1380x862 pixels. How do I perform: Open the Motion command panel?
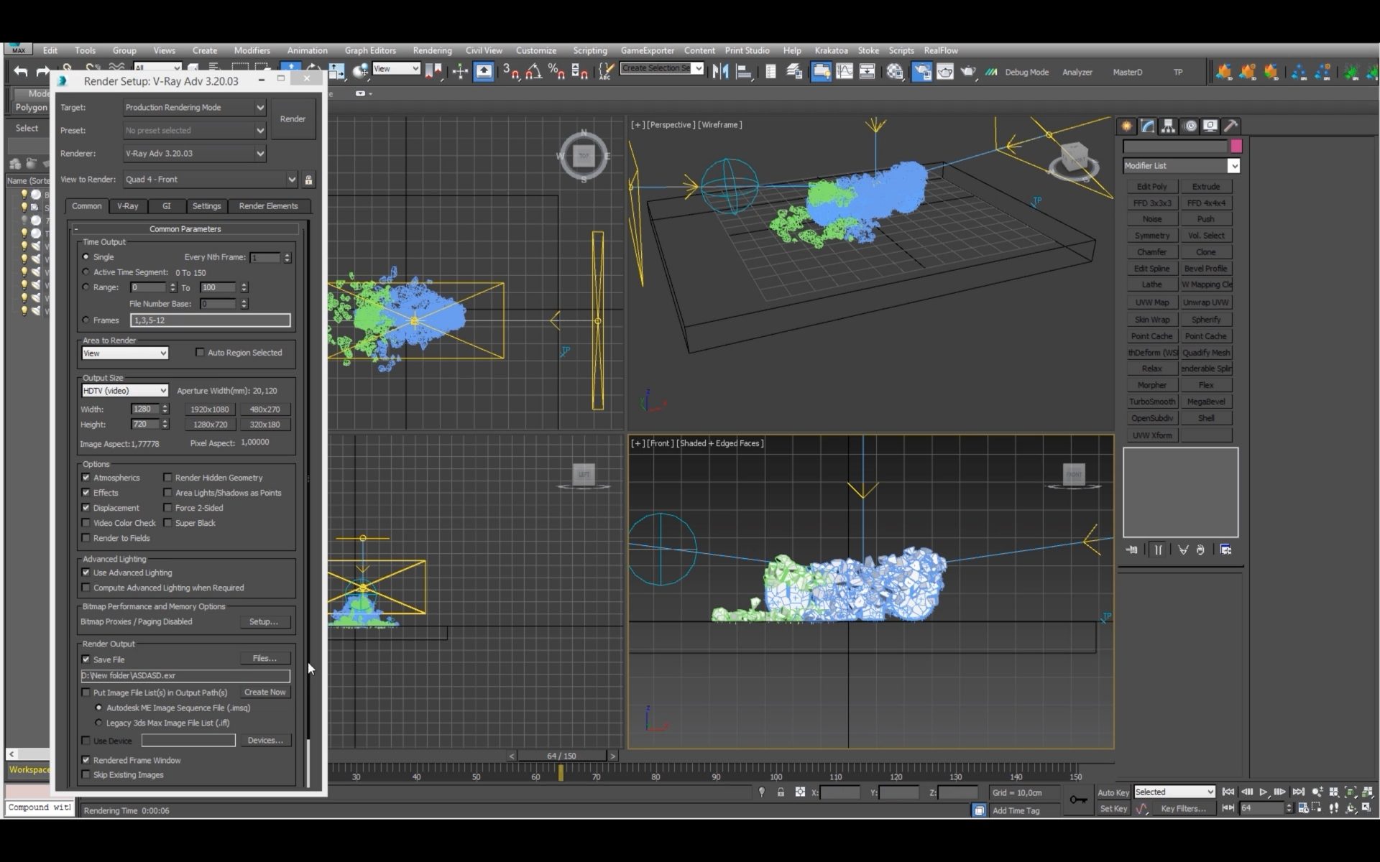pos(1190,126)
